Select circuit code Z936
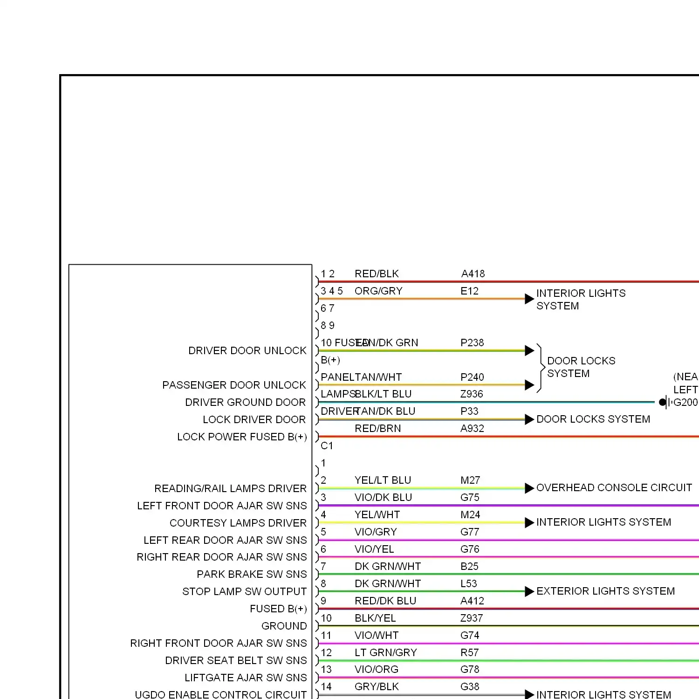The width and height of the screenshot is (699, 699). click(472, 394)
